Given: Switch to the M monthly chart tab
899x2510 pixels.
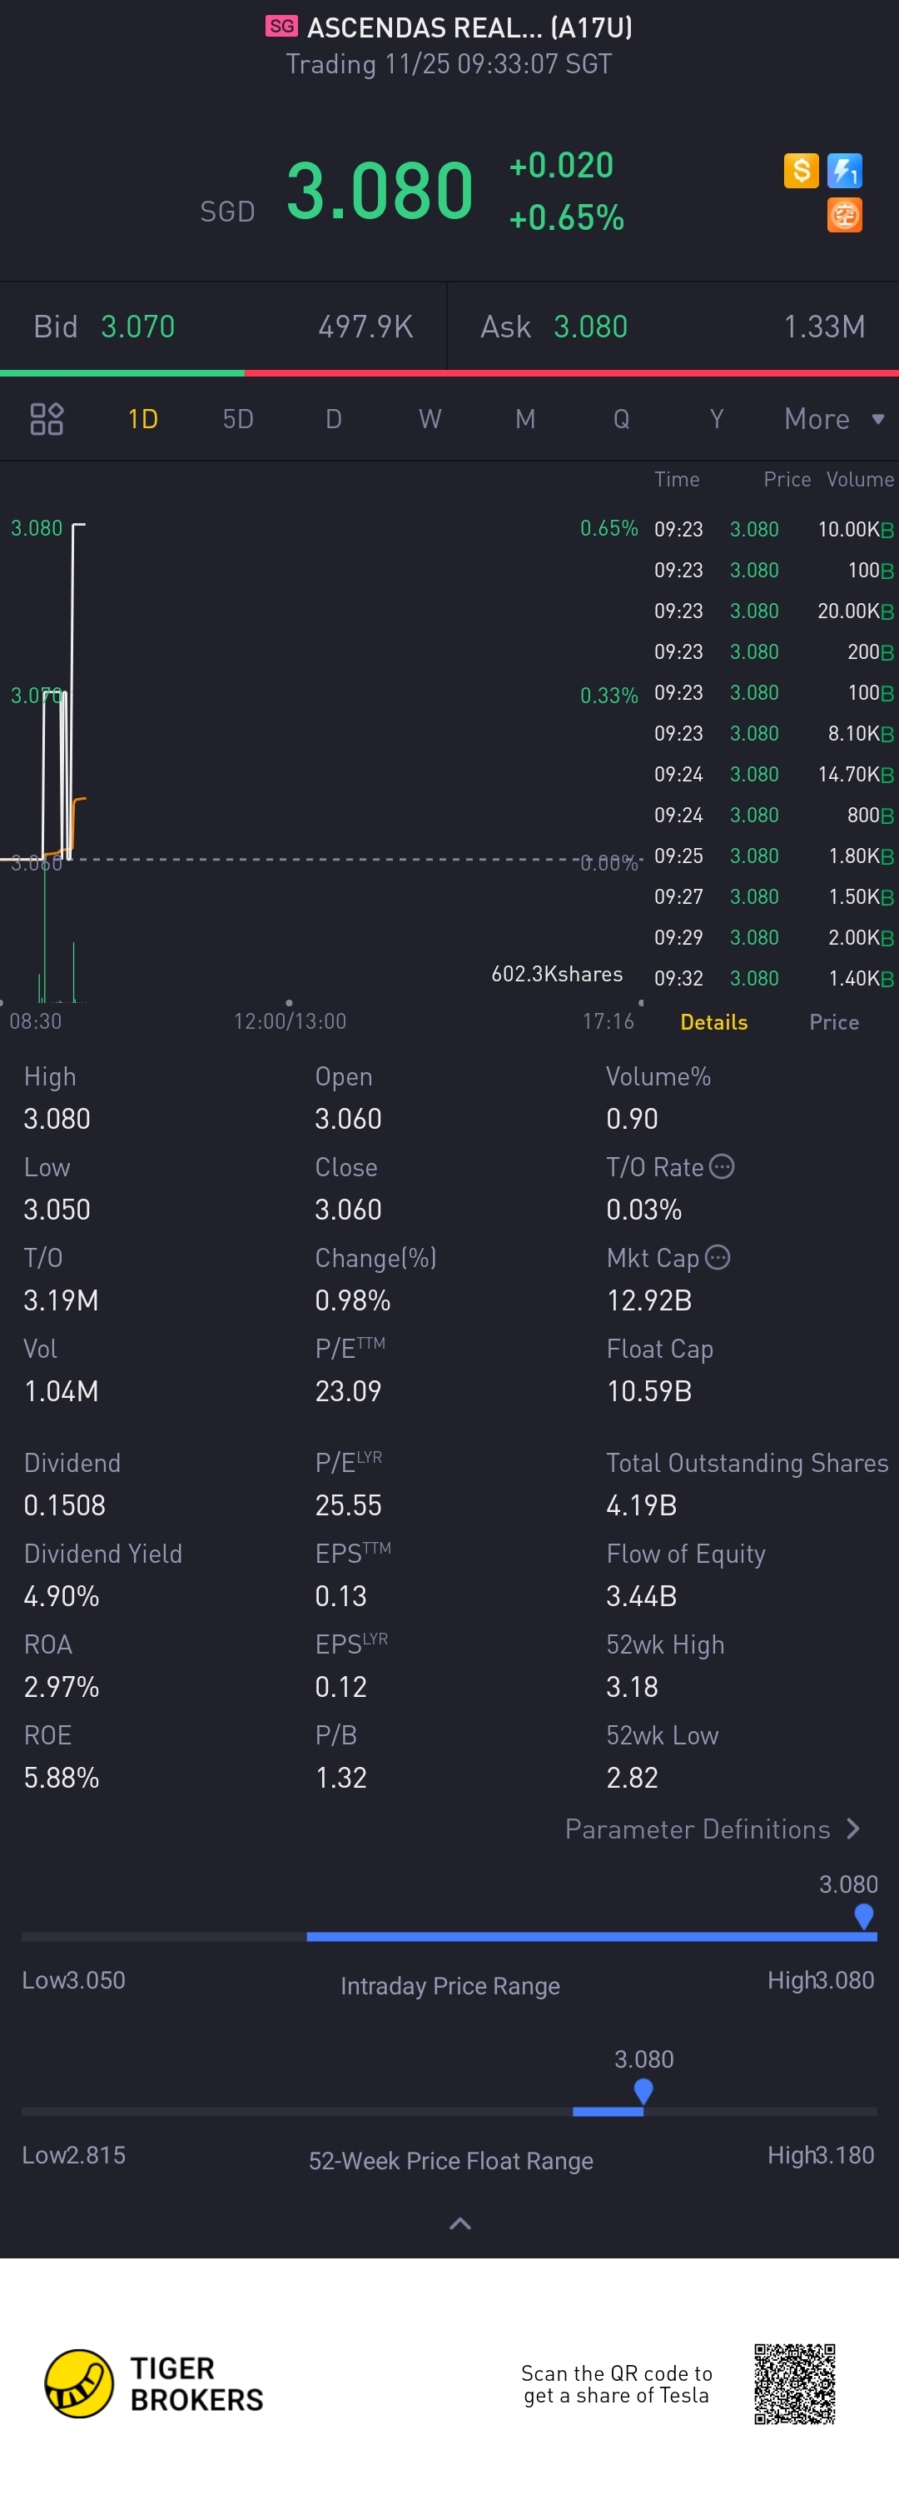Looking at the screenshot, I should pyautogui.click(x=525, y=419).
